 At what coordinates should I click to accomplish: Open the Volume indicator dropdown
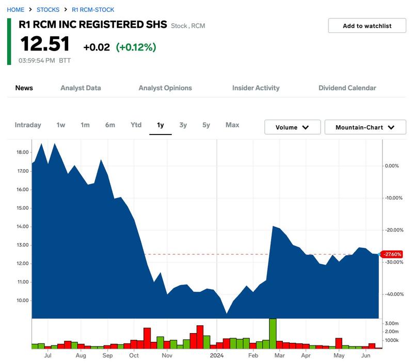(x=292, y=127)
